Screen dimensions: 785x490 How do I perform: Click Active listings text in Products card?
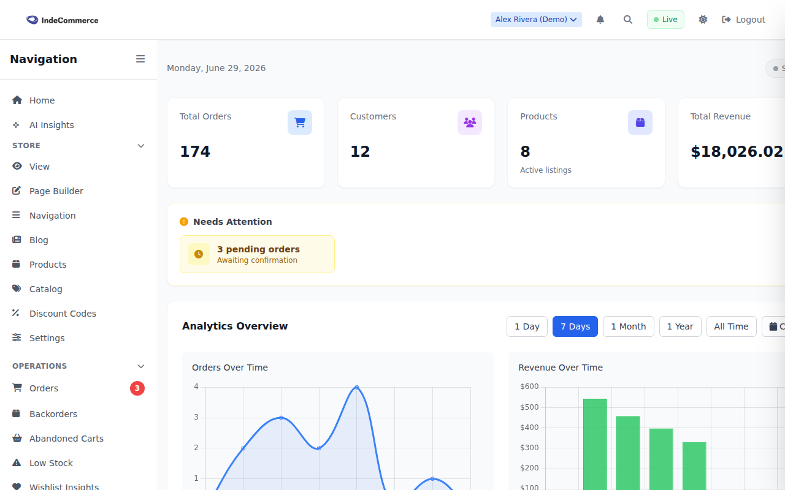546,170
